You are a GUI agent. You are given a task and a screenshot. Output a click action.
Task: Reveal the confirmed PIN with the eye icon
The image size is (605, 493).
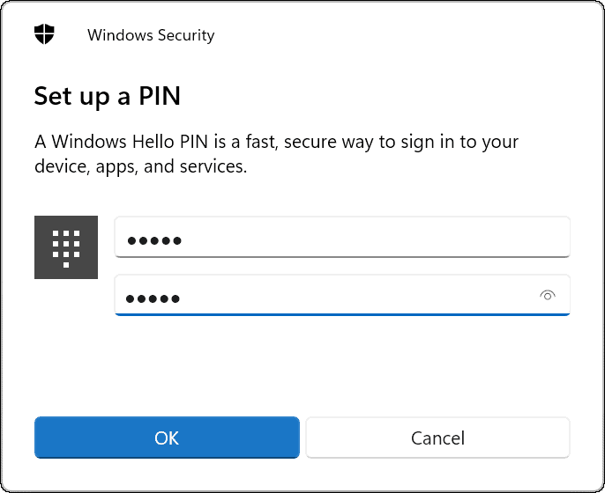pyautogui.click(x=548, y=296)
